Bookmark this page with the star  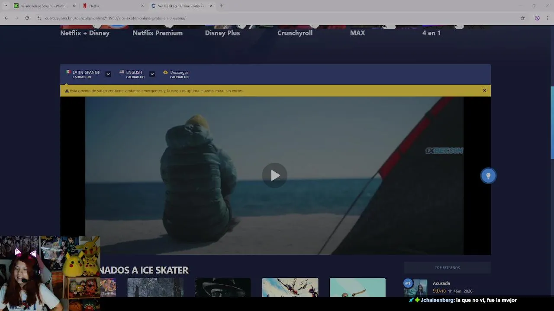click(x=523, y=18)
